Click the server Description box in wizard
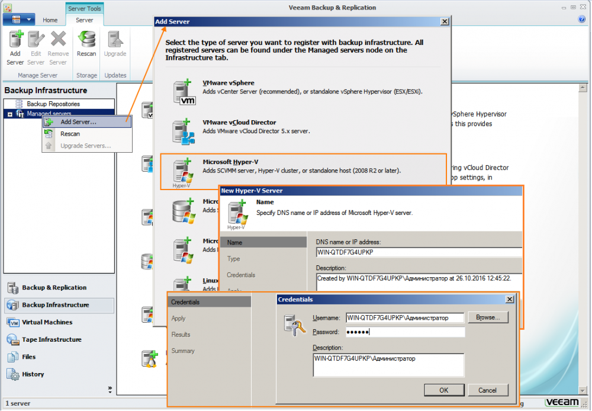Viewport: 592px width, 411px height. [x=419, y=282]
